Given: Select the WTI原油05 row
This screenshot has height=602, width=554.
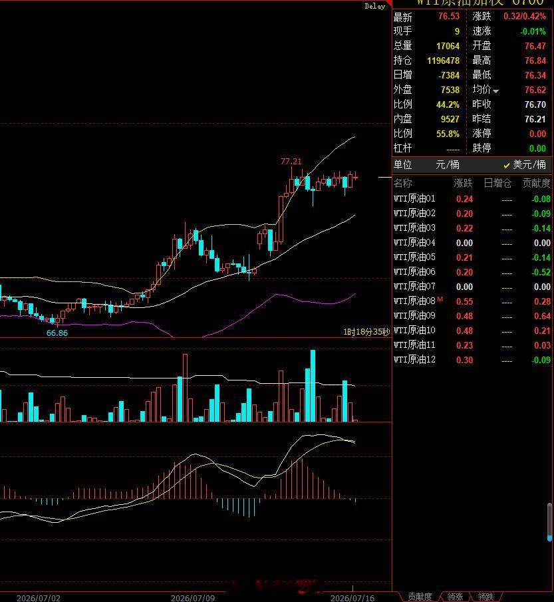Looking at the screenshot, I should click(x=472, y=257).
